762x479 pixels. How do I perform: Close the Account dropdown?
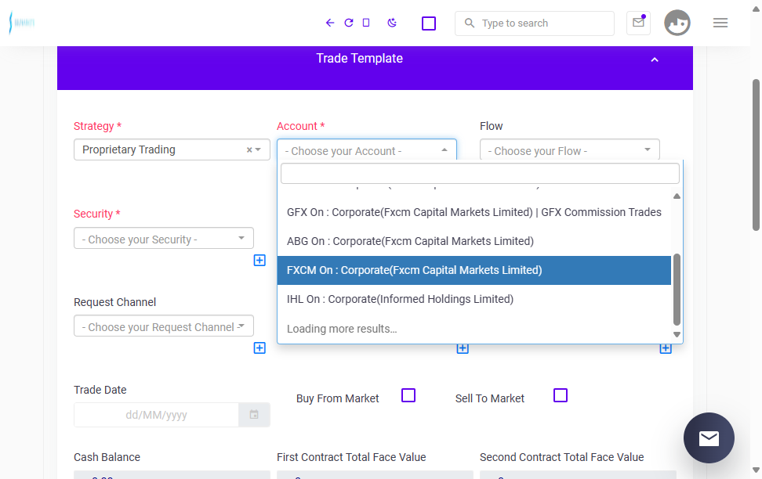pos(367,150)
